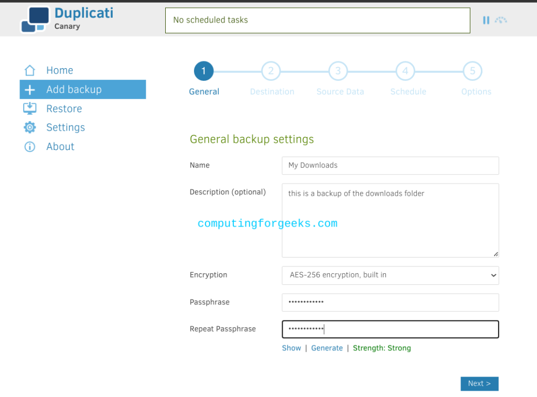Open the Schedule step of the wizard
Image resolution: width=537 pixels, height=397 pixels.
[x=405, y=71]
